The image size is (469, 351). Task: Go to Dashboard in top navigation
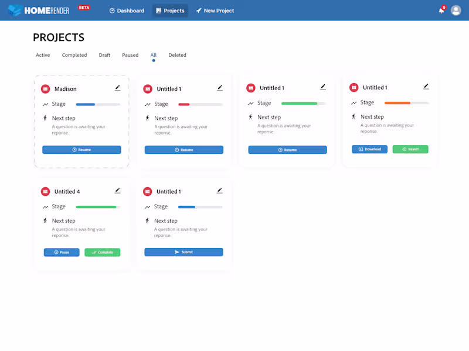click(127, 11)
